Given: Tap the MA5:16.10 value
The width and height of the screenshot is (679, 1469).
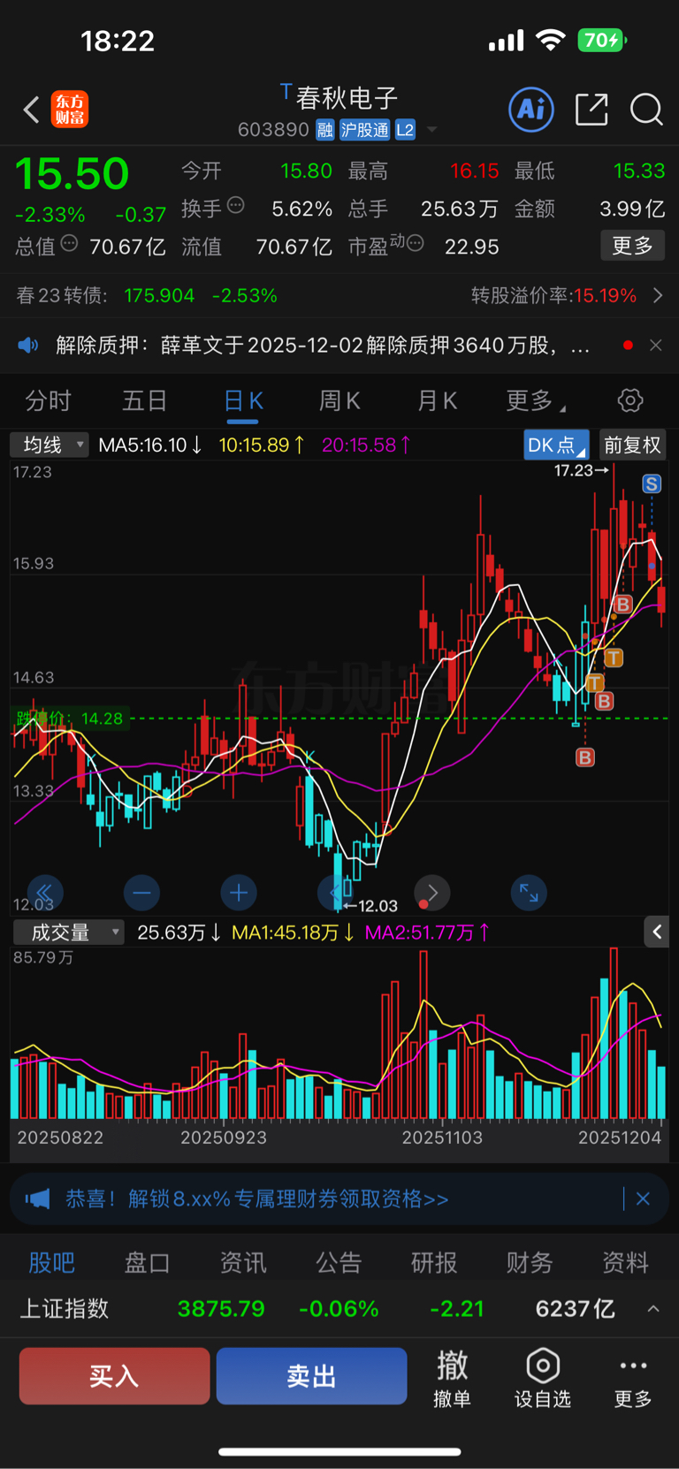Looking at the screenshot, I should pos(150,445).
